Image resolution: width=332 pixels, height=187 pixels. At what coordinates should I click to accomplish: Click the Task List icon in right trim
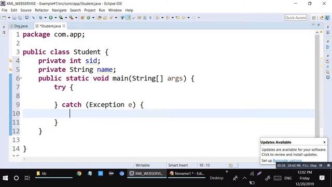(x=328, y=32)
